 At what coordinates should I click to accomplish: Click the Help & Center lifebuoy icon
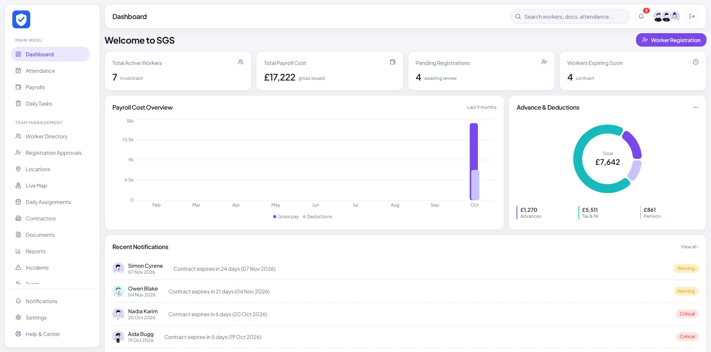click(18, 334)
